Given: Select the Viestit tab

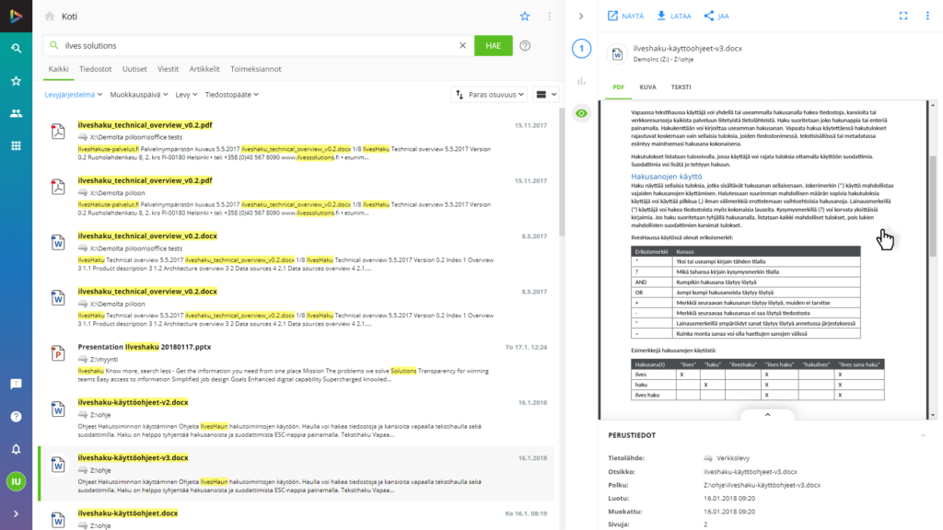Looking at the screenshot, I should (x=169, y=69).
